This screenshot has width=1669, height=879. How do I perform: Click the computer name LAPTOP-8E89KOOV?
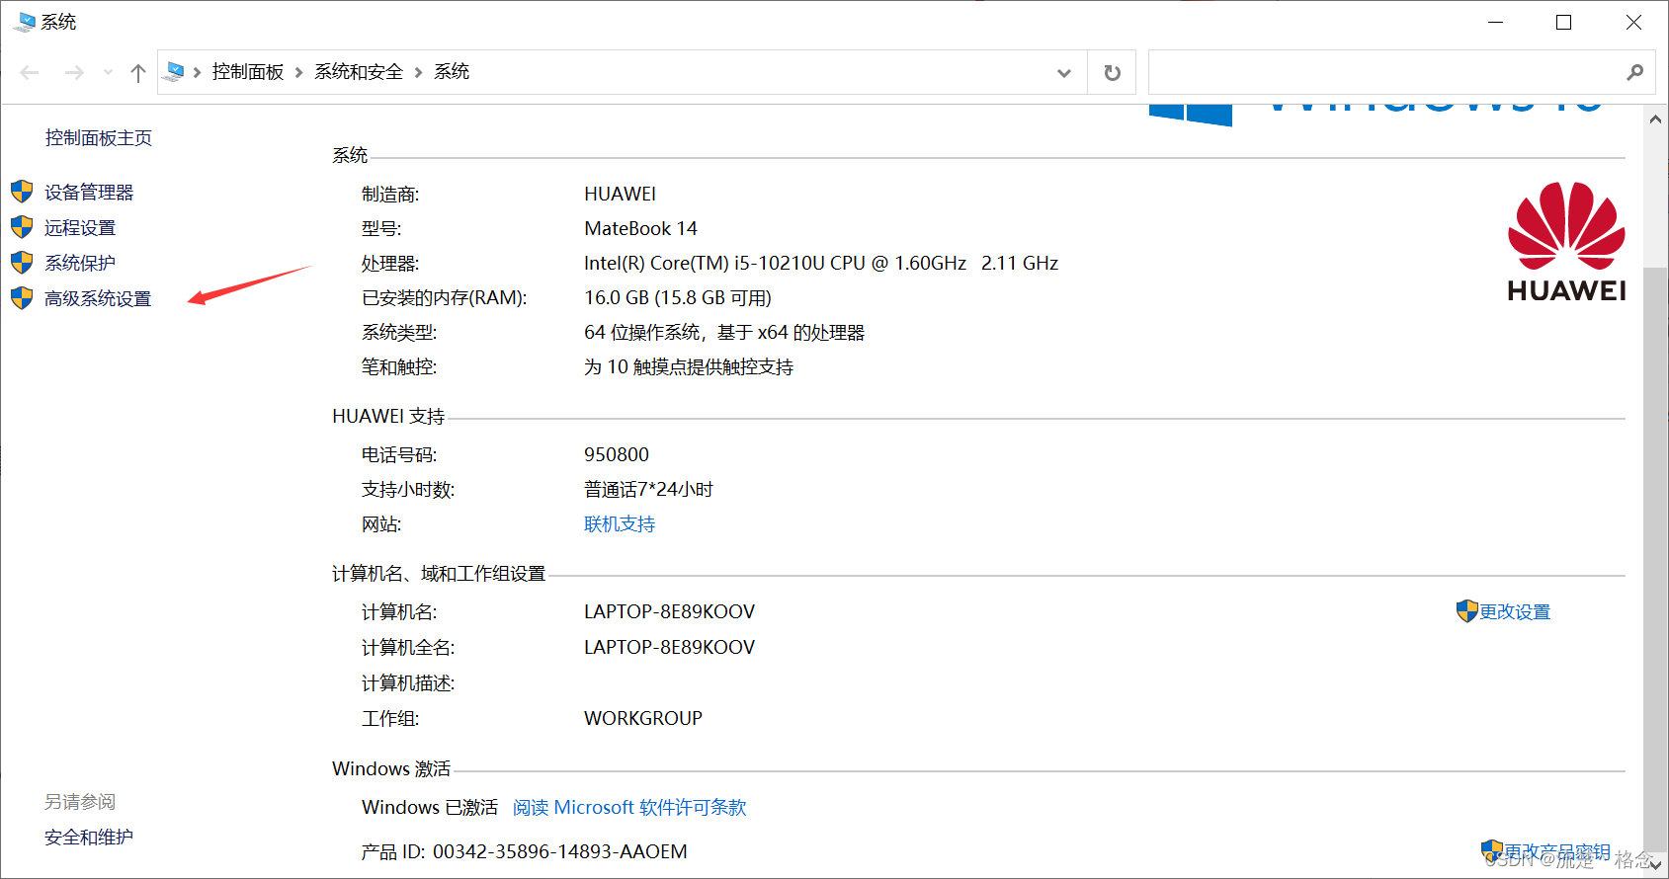pos(670,612)
